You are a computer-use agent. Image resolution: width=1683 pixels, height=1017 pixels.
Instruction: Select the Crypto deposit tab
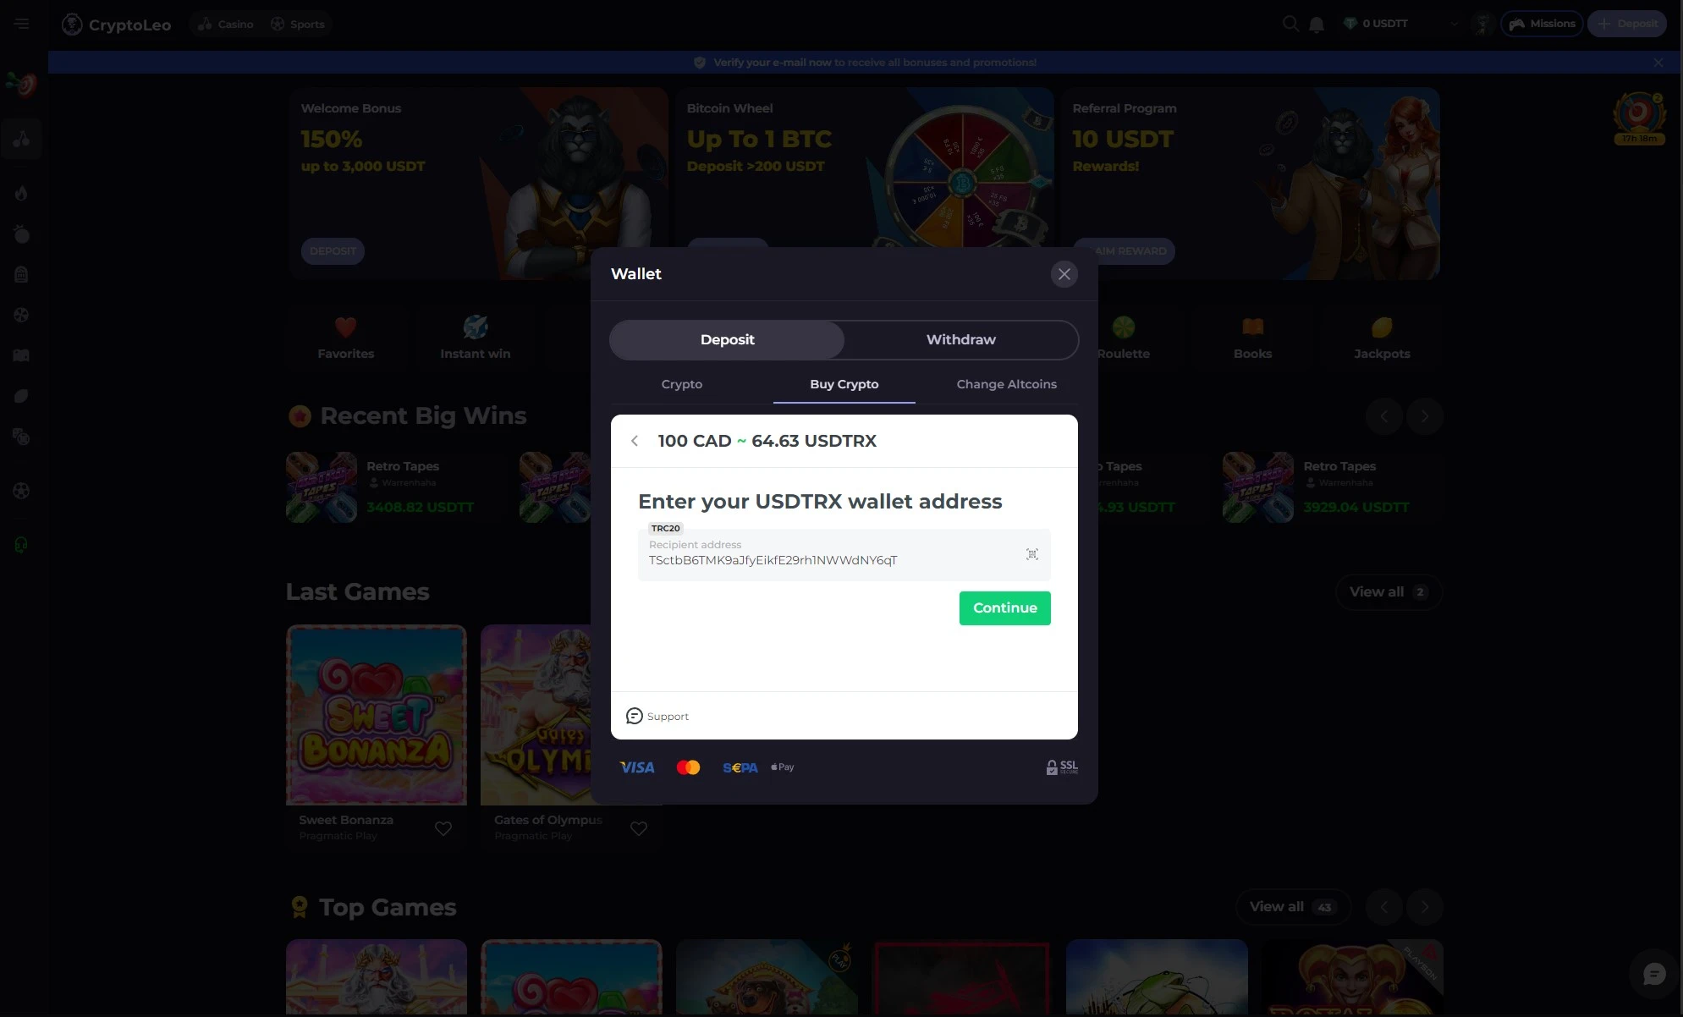[682, 383]
